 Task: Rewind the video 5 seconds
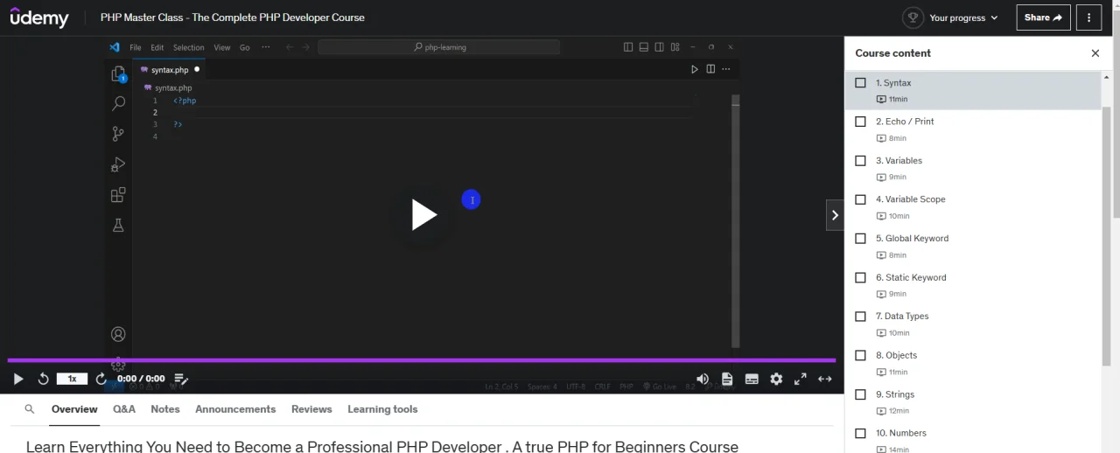tap(43, 379)
